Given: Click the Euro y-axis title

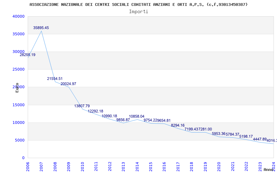Looking at the screenshot, I should [x=17, y=88].
